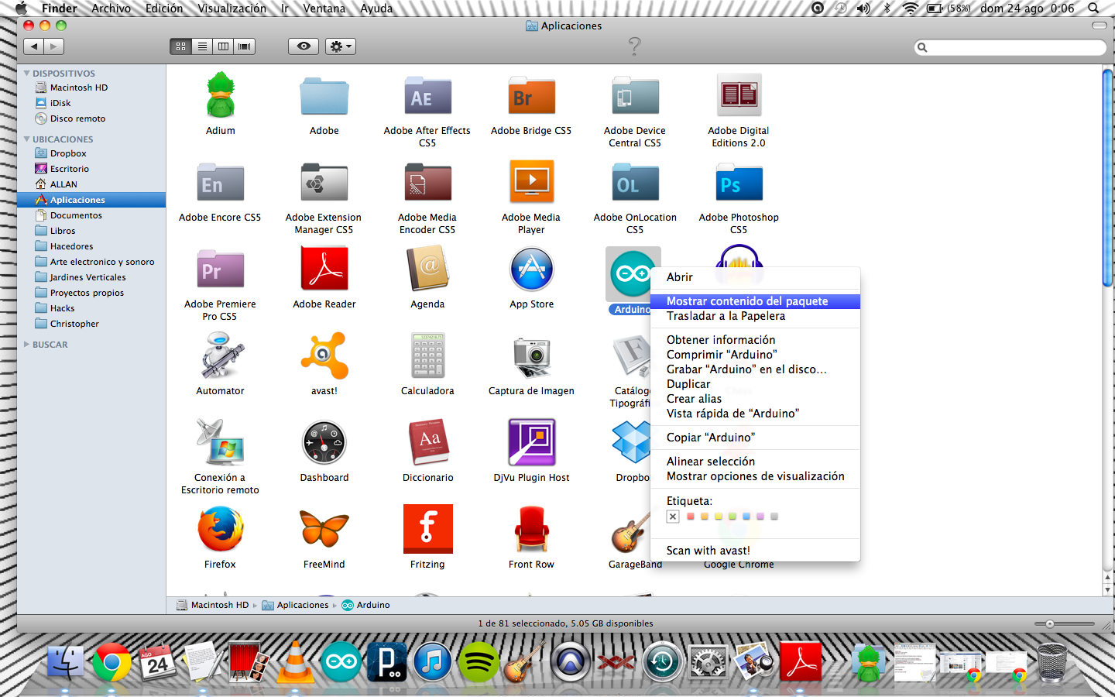Screen dimensions: 1115x697
Task: Open the Wi-Fi status menu
Action: tap(911, 9)
